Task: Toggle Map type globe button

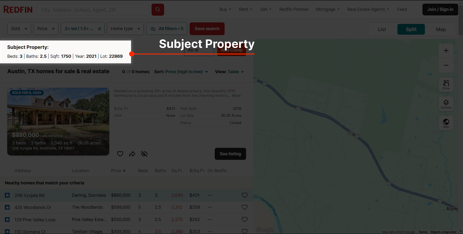Action: click(446, 123)
